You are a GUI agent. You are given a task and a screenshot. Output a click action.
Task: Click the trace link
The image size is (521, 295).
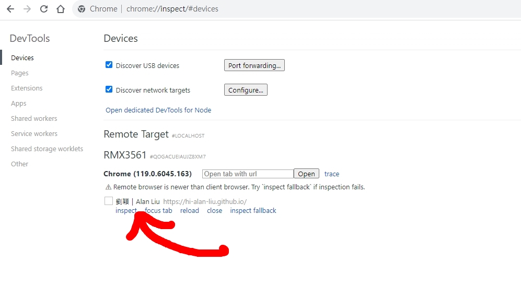pyautogui.click(x=332, y=174)
